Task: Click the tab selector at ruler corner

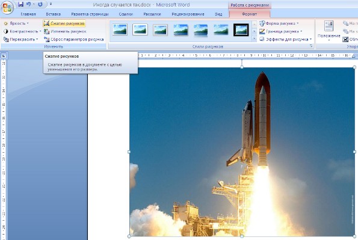Action: click(x=4, y=55)
